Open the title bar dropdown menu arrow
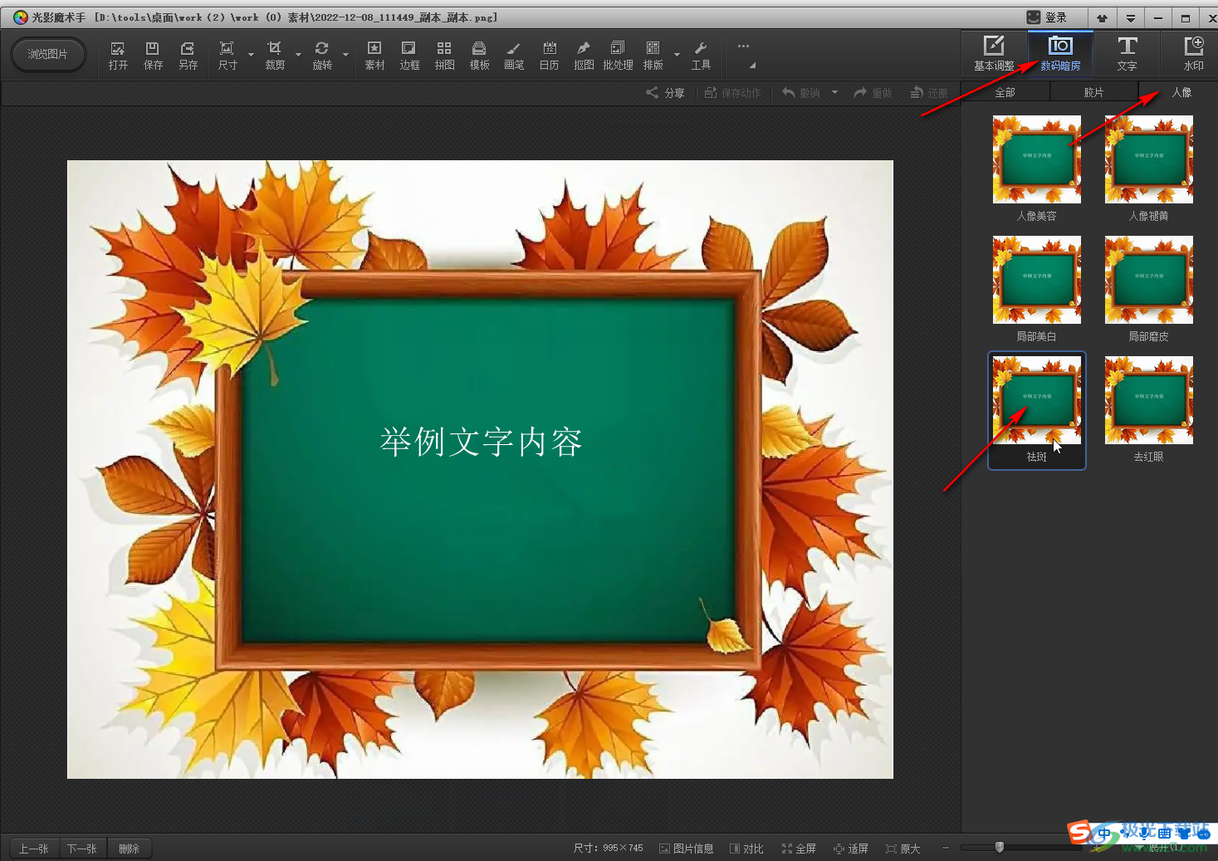This screenshot has width=1218, height=861. click(x=1130, y=17)
